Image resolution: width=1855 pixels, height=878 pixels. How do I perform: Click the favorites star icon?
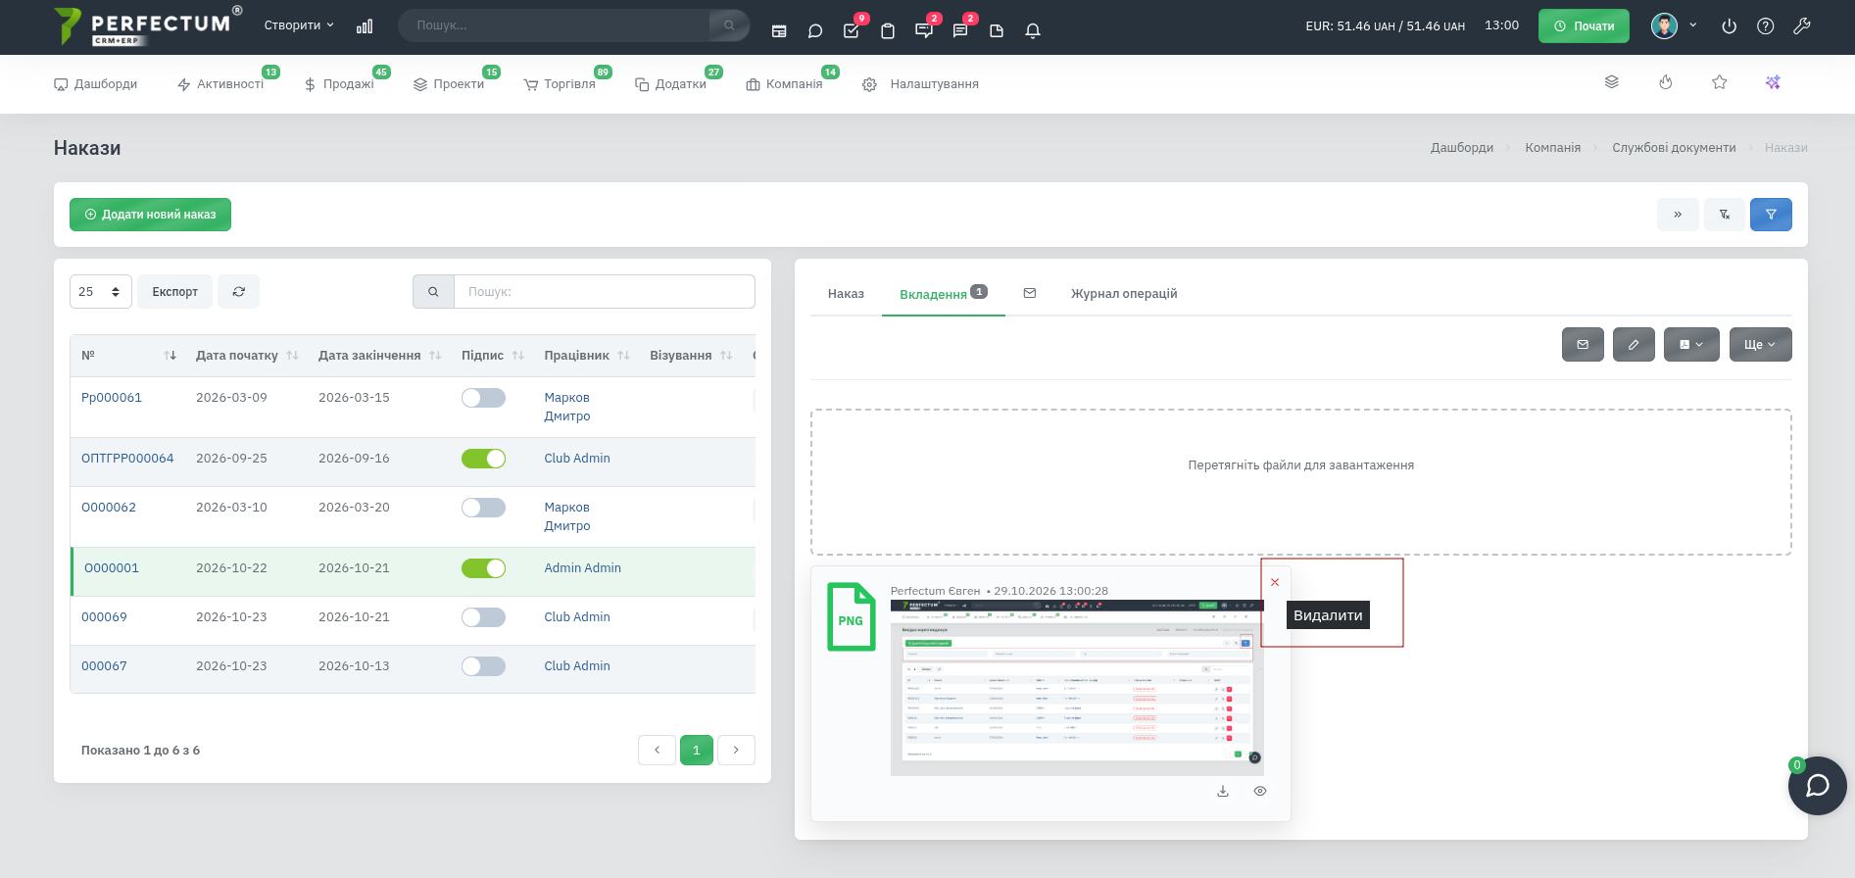click(x=1720, y=82)
